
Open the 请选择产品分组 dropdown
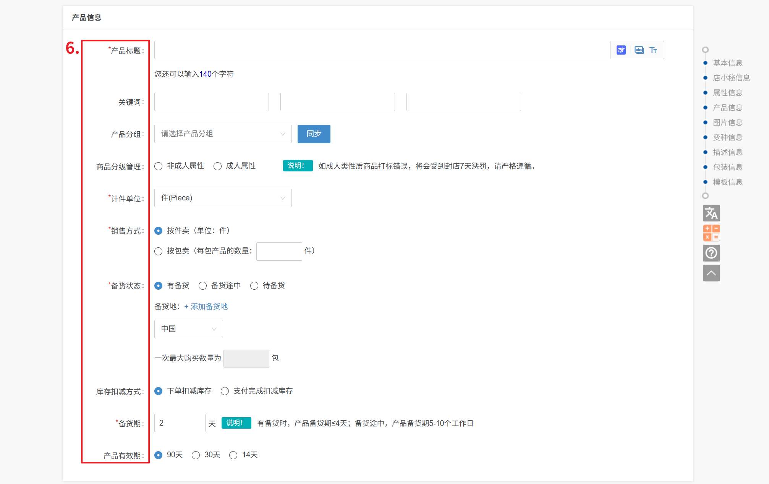click(x=223, y=134)
